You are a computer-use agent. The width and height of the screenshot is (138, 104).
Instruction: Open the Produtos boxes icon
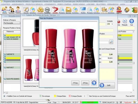click(41, 10)
